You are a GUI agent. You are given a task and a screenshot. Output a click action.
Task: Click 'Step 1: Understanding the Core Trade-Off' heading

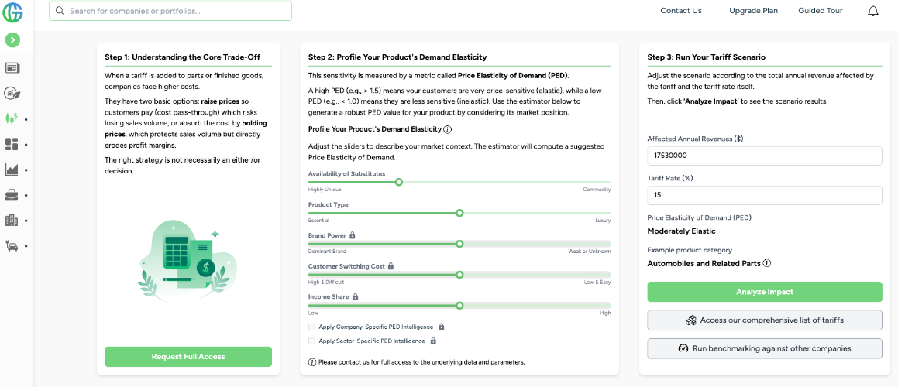tap(183, 57)
